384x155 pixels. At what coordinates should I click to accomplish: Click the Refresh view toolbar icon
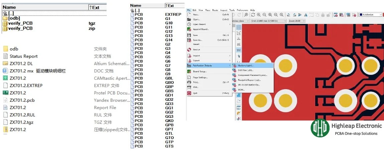(x=253, y=15)
